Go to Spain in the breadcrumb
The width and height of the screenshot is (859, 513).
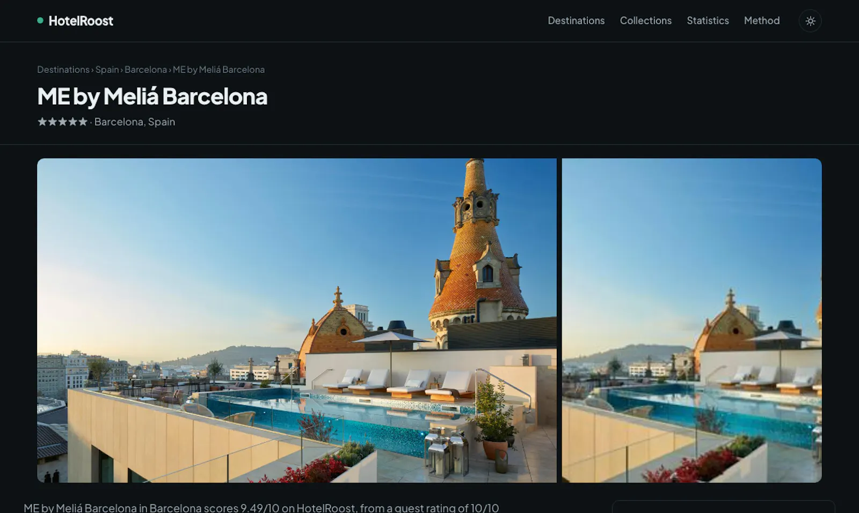click(x=107, y=69)
